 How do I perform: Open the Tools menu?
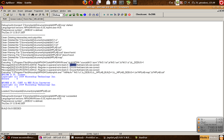tap(47, 11)
